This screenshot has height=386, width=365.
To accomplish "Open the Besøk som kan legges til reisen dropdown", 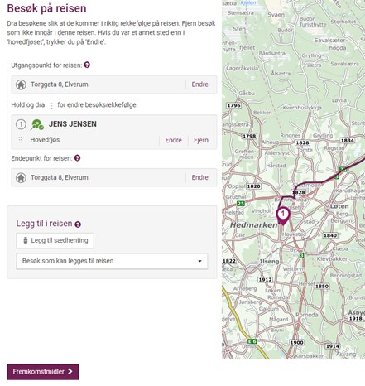I will [x=112, y=261].
